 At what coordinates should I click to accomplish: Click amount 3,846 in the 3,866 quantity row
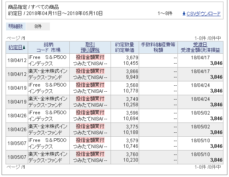(x=216, y=77)
